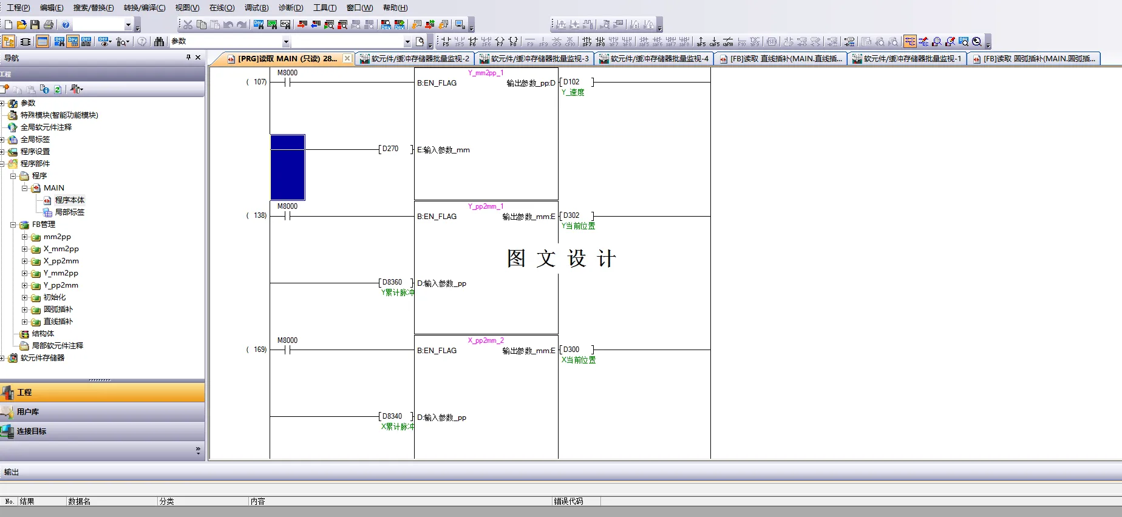The image size is (1122, 517).
Task: Click the 用户库 navigation panel button
Action: tap(102, 412)
